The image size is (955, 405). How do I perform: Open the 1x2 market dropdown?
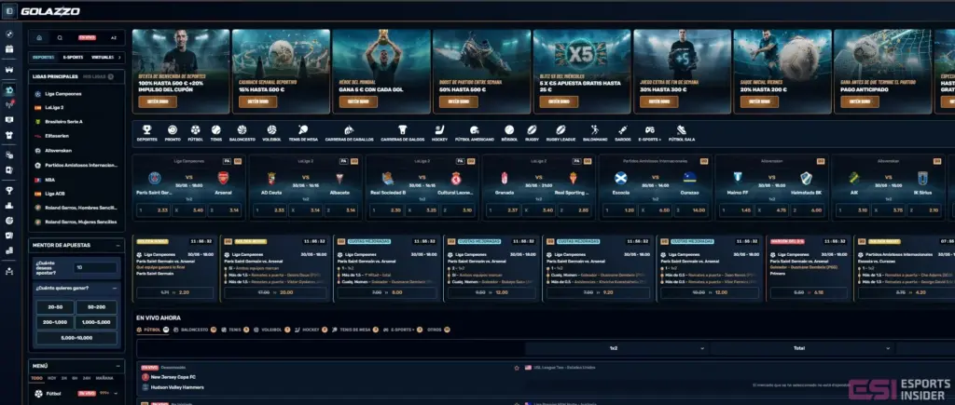[616, 348]
